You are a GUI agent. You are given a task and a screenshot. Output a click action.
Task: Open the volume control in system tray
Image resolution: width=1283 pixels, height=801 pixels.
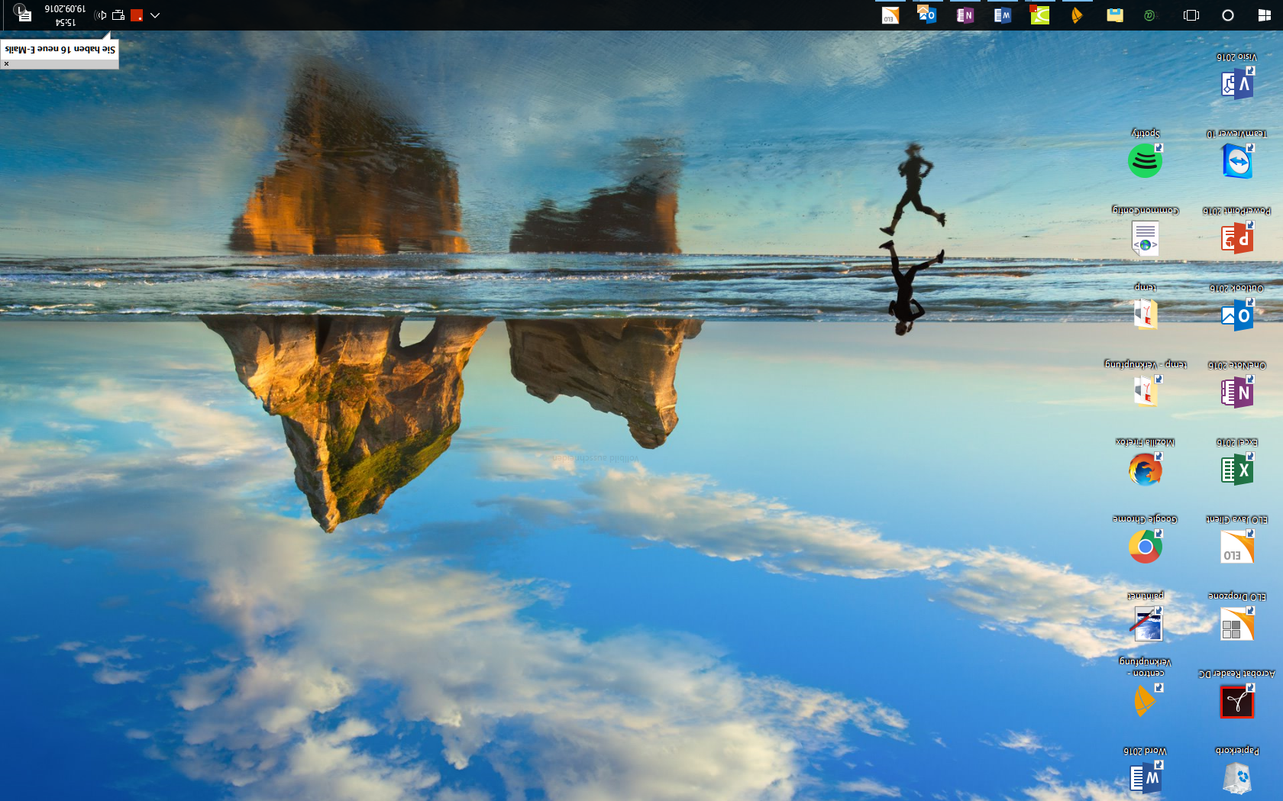(x=100, y=15)
